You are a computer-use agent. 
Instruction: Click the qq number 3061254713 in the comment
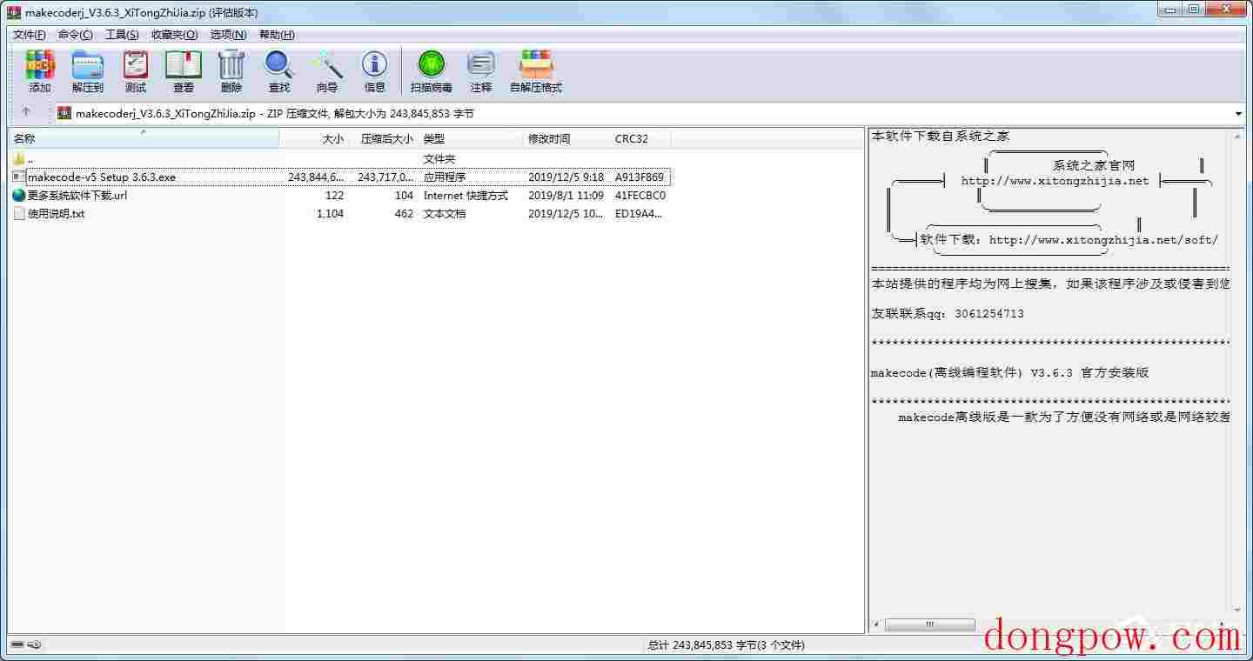pos(989,313)
